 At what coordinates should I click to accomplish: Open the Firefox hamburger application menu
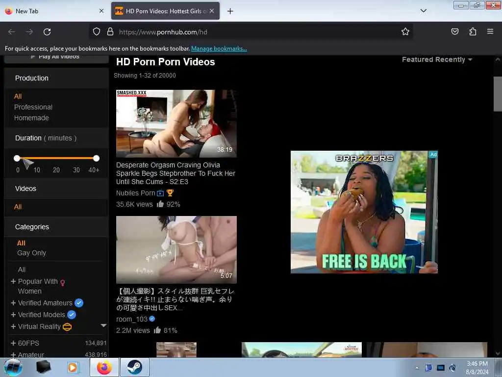click(x=490, y=31)
